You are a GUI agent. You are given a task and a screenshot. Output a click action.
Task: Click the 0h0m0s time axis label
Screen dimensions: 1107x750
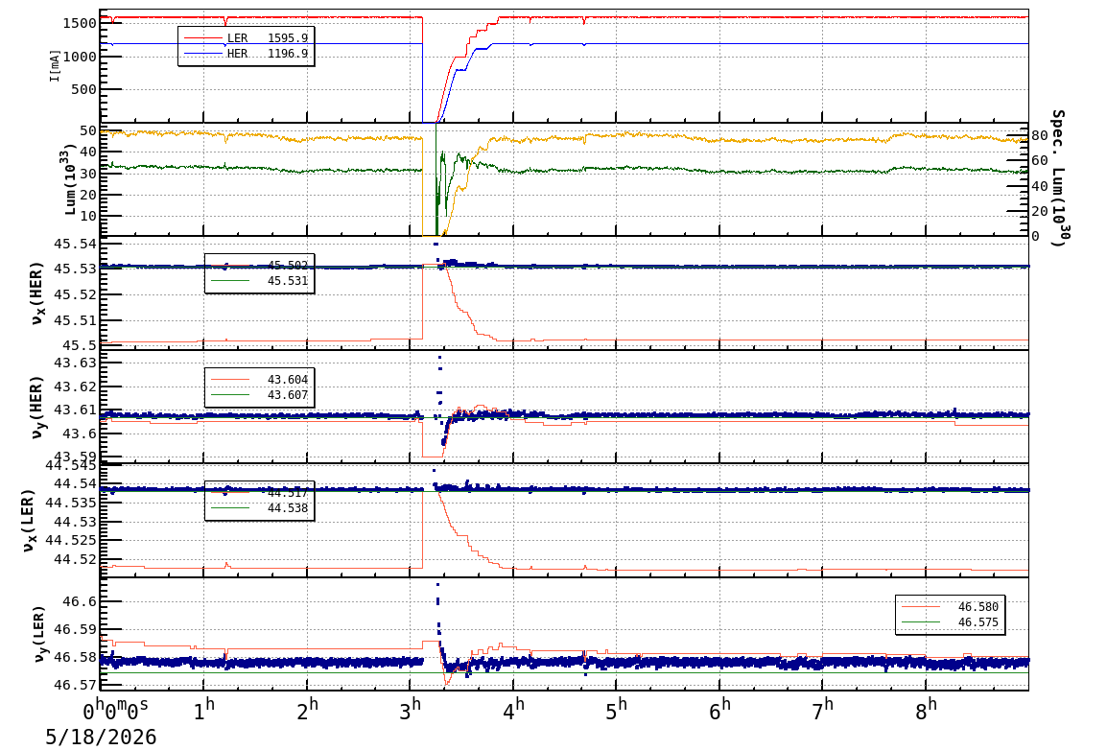click(116, 709)
